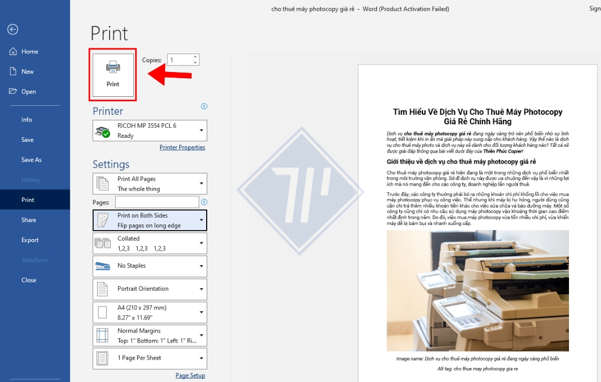601x382 pixels.
Task: Click the RICOH printer ready status icon
Action: click(103, 132)
